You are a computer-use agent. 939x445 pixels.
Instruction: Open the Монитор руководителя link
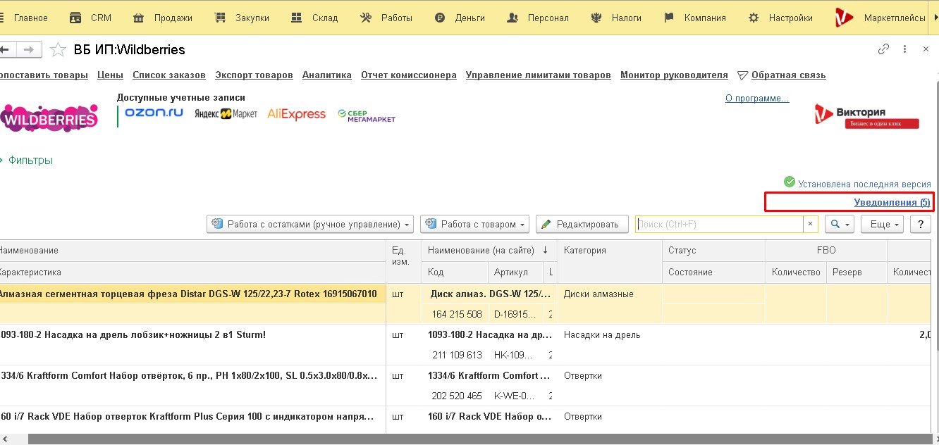point(674,75)
